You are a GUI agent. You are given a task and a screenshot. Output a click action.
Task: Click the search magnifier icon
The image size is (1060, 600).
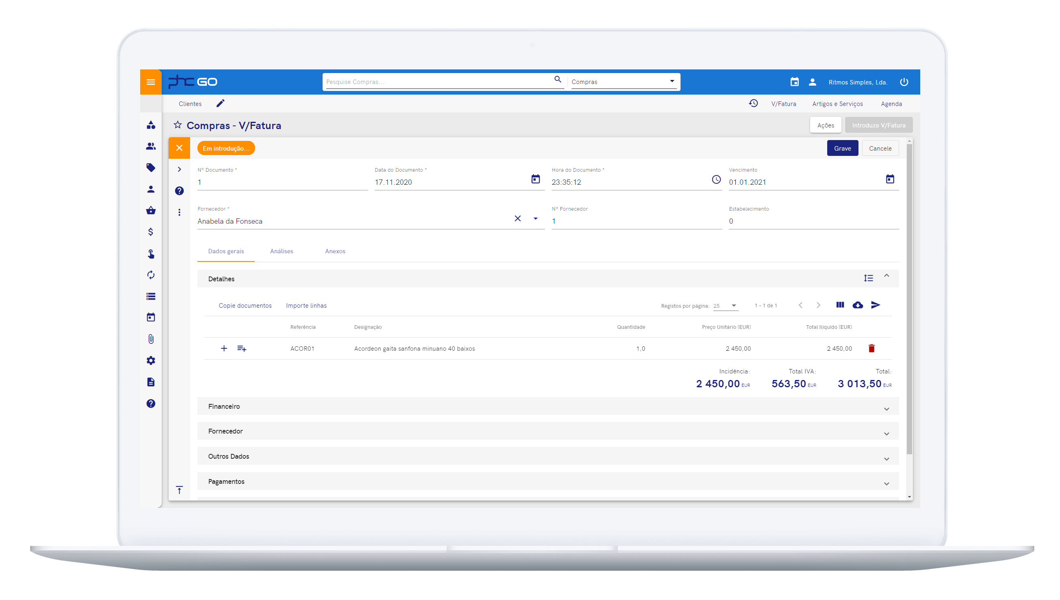tap(557, 80)
